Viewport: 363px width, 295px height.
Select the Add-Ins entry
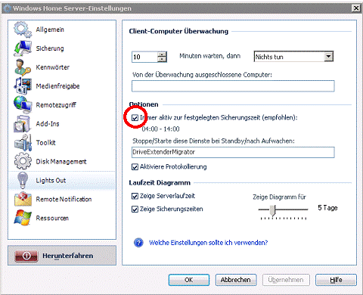pos(62,124)
